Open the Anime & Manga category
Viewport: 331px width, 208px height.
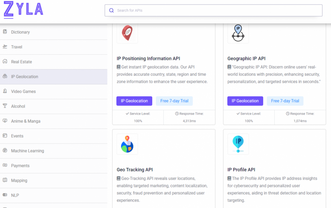pos(54,121)
